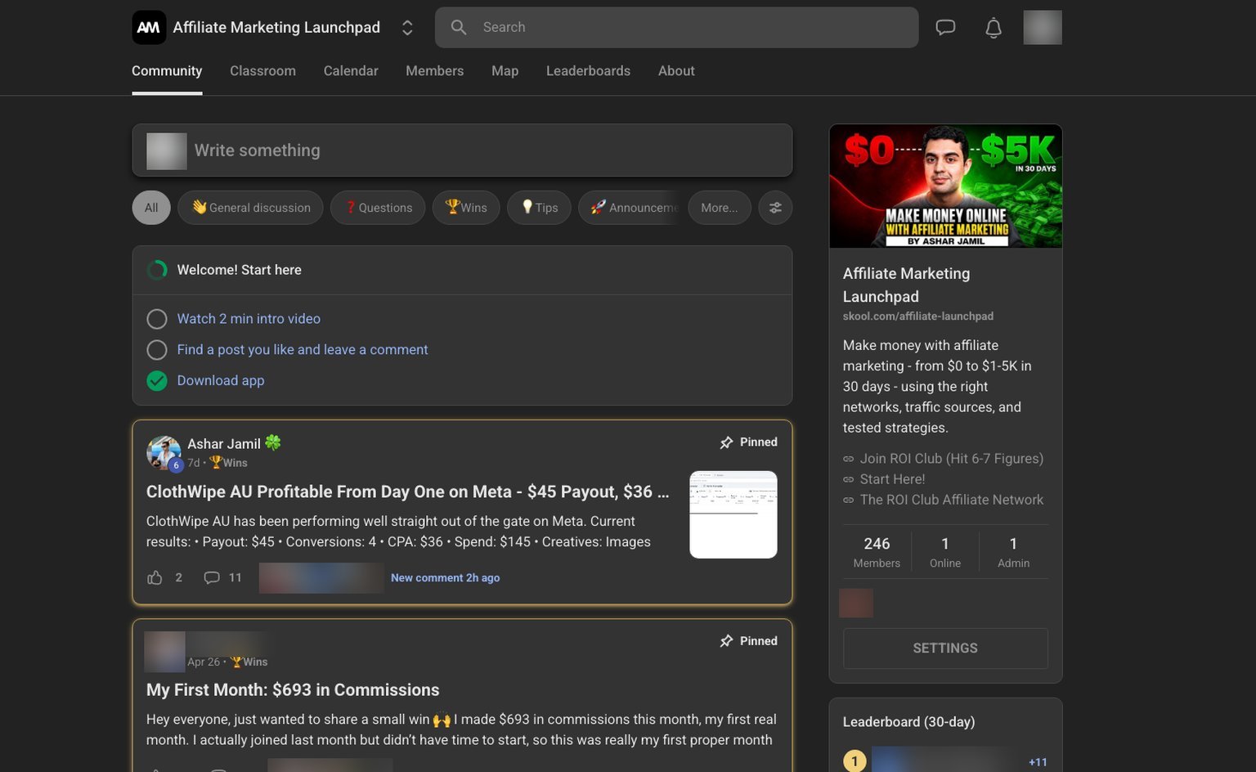This screenshot has width=1256, height=772.
Task: Filter by Tips category
Action: click(539, 208)
